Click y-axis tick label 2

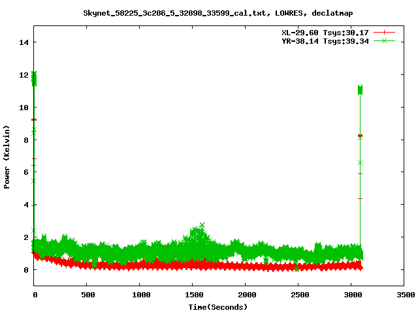coord(26,237)
